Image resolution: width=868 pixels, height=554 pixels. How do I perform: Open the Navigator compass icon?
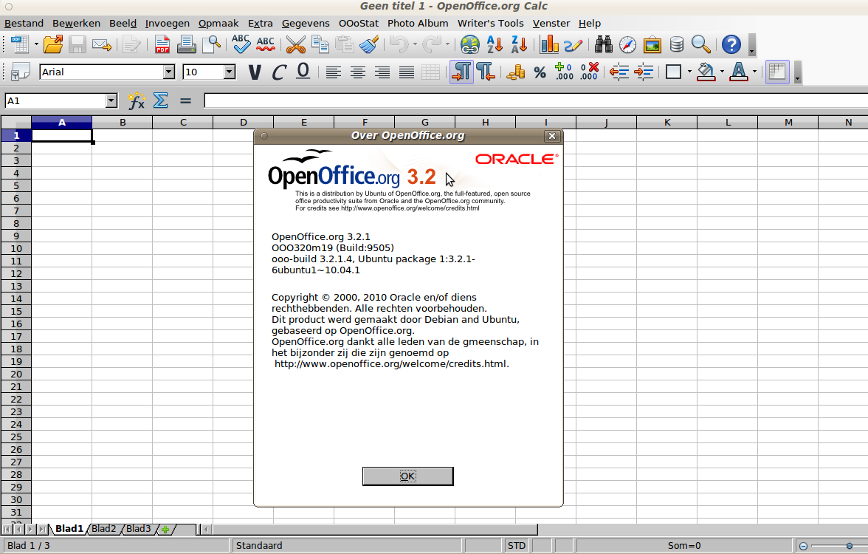click(x=627, y=45)
